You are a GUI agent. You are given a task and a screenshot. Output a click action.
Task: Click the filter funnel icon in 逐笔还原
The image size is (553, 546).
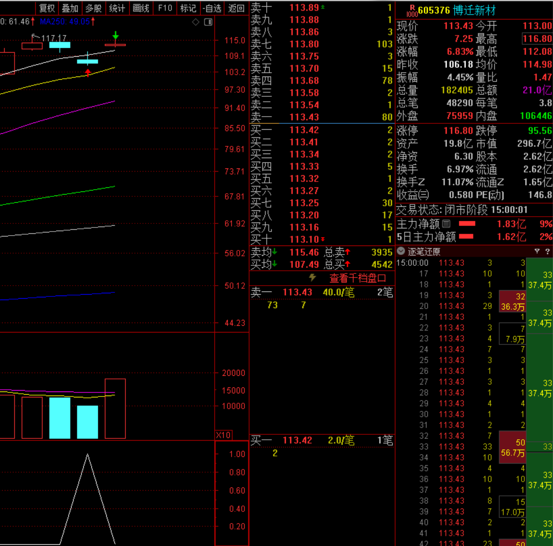[537, 251]
